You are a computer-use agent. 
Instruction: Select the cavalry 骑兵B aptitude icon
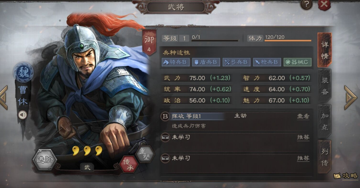(x=175, y=62)
